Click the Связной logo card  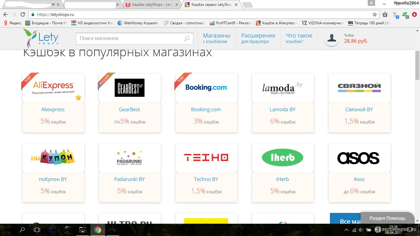click(x=359, y=88)
